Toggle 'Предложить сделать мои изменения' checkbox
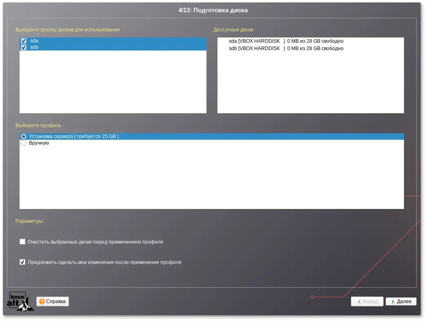426x321 pixels. coord(22,262)
